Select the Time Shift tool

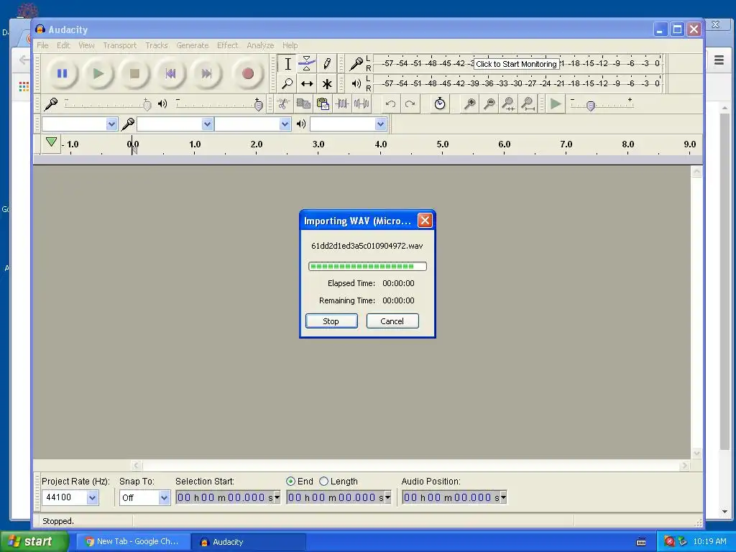pyautogui.click(x=307, y=83)
